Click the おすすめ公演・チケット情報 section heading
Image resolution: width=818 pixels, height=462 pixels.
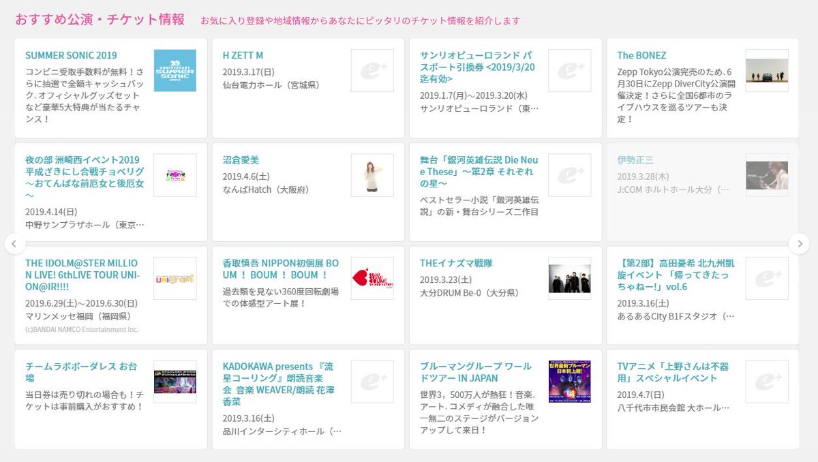pyautogui.click(x=100, y=19)
